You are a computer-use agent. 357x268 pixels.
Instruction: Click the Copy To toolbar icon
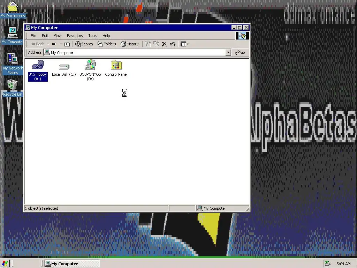coord(156,44)
